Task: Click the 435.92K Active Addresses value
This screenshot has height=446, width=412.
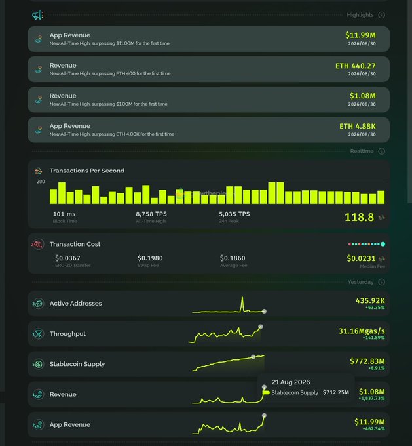Action: [370, 300]
